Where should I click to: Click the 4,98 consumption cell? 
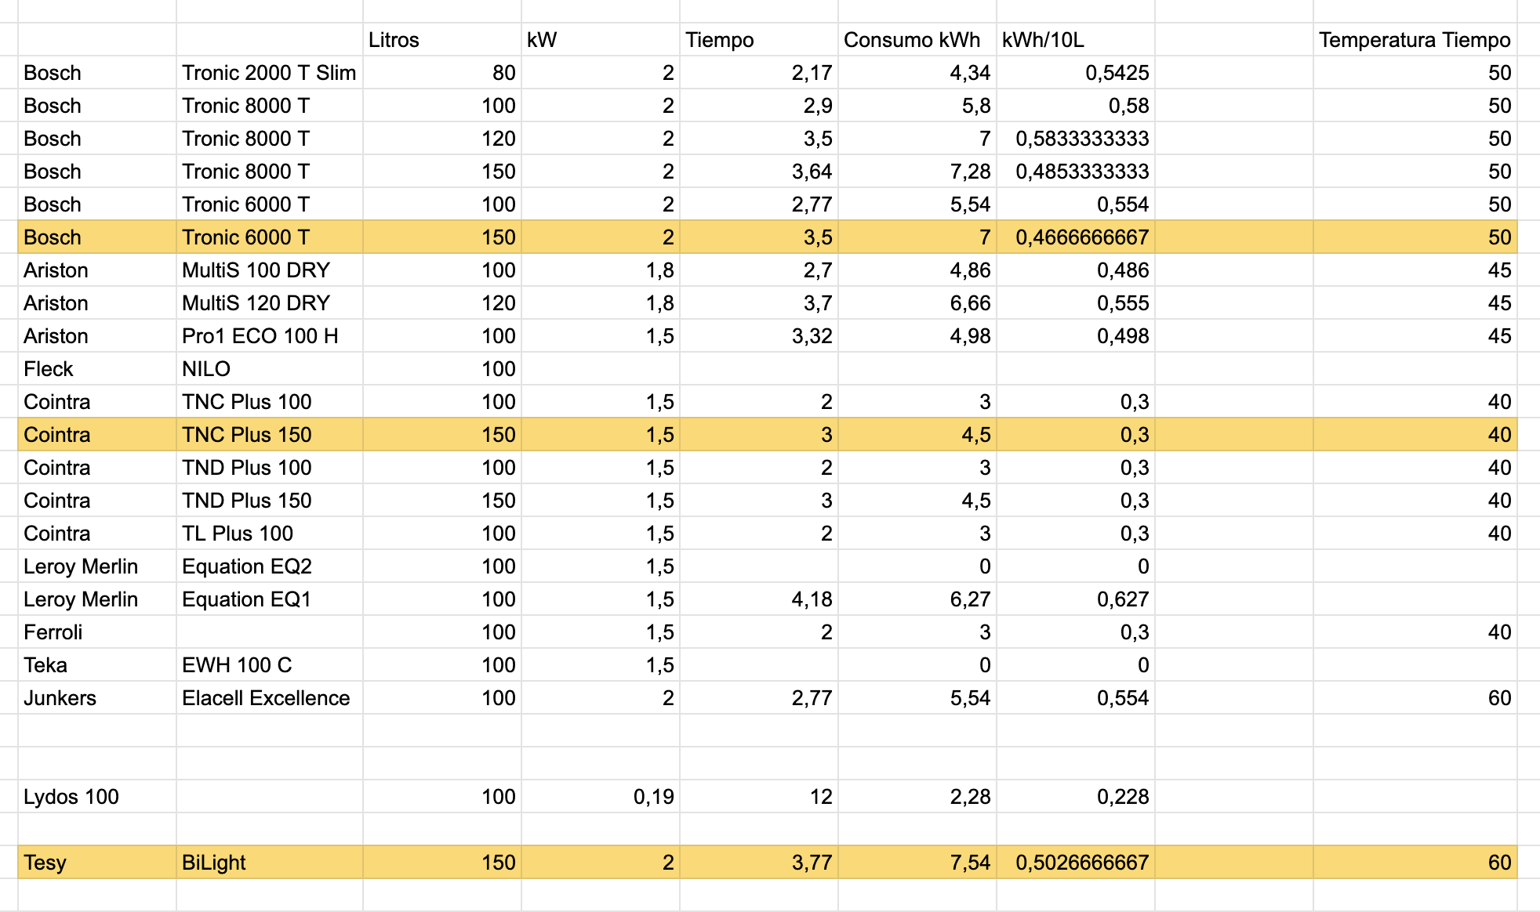[x=917, y=336]
